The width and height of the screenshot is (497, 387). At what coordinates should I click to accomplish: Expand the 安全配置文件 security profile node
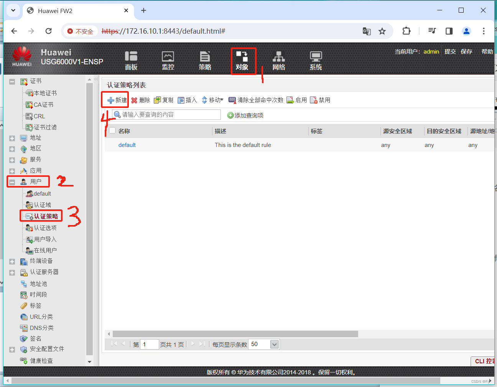pos(12,349)
